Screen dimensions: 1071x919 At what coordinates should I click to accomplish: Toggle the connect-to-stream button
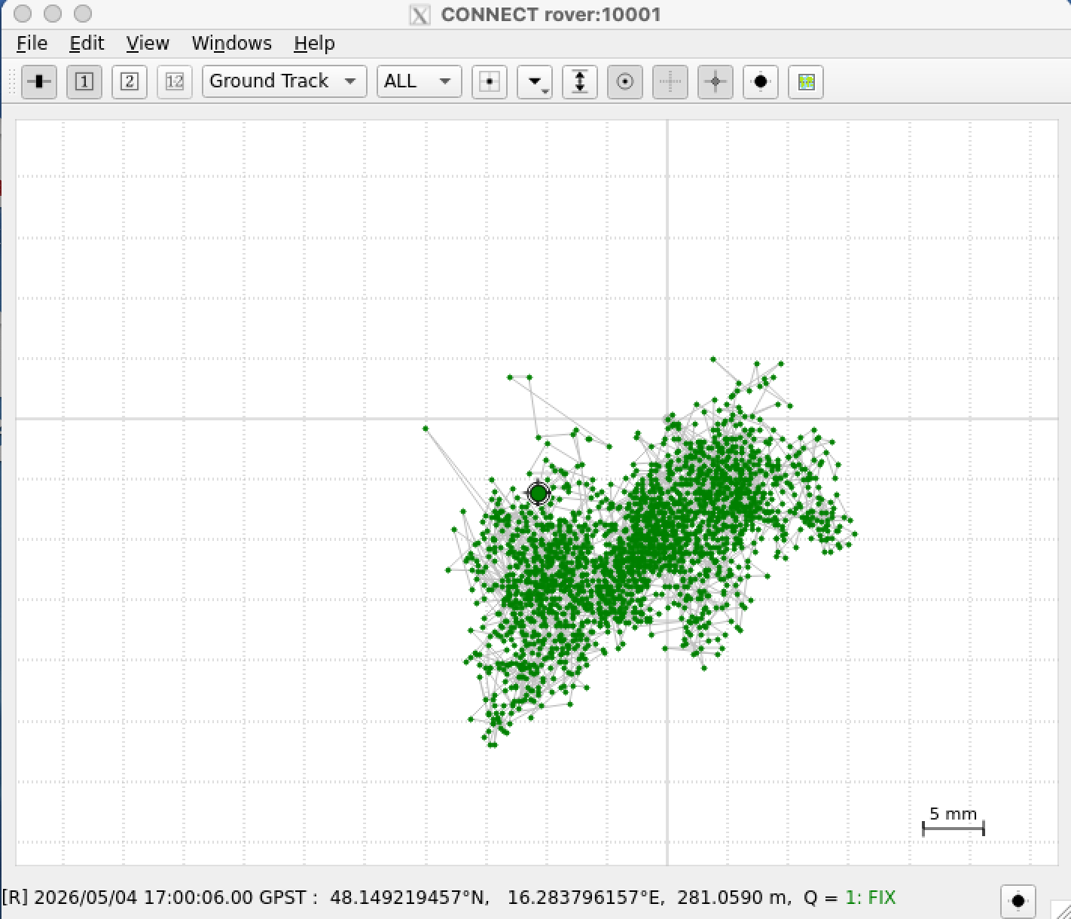pyautogui.click(x=39, y=81)
